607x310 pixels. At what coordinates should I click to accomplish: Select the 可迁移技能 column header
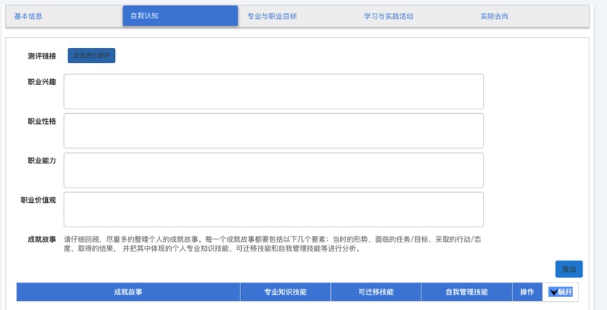376,292
